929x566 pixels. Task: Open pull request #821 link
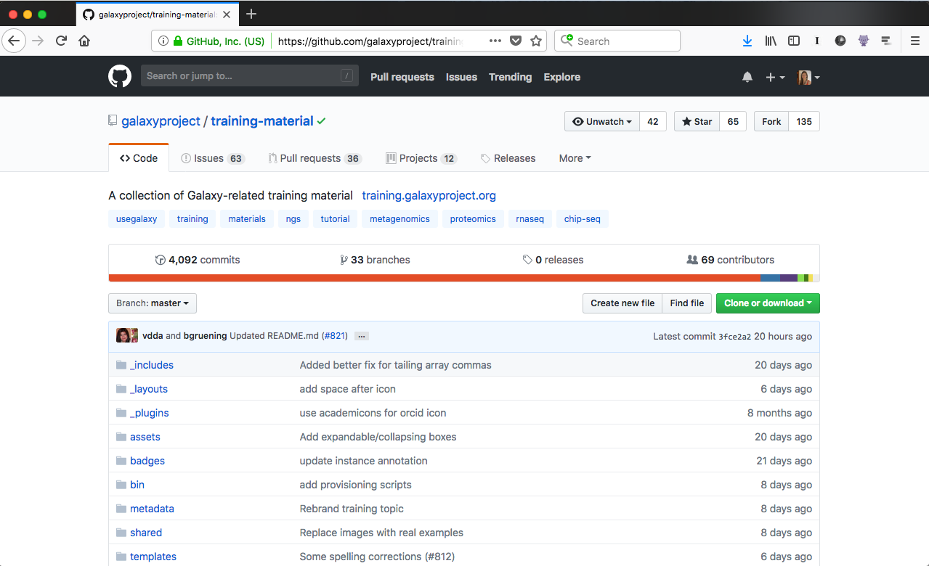point(335,336)
